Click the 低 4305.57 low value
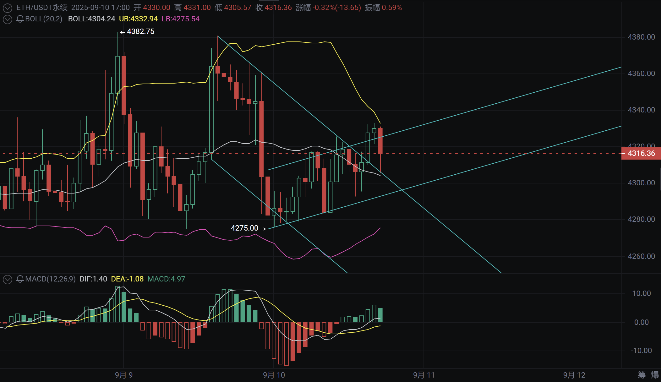Screen dimensions: 661x382 pyautogui.click(x=233, y=8)
